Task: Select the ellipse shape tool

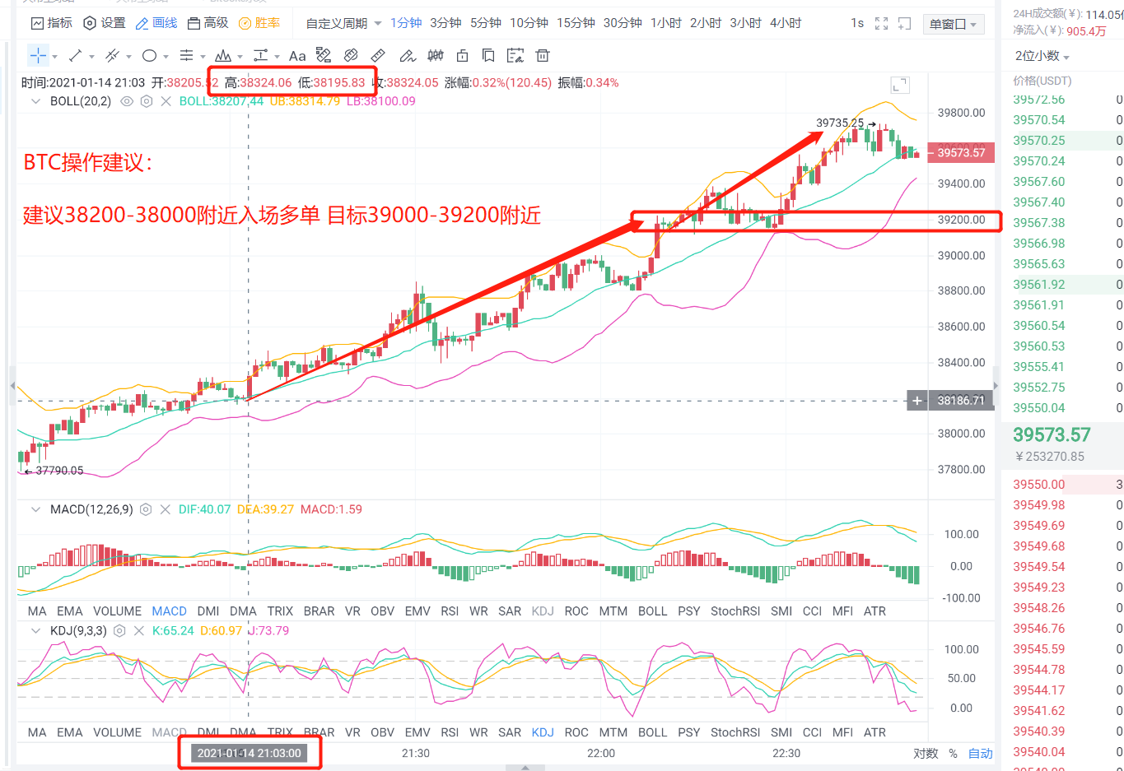Action: coord(149,56)
